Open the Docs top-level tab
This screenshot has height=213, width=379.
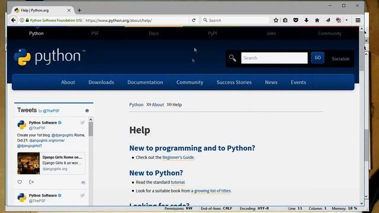click(x=154, y=33)
